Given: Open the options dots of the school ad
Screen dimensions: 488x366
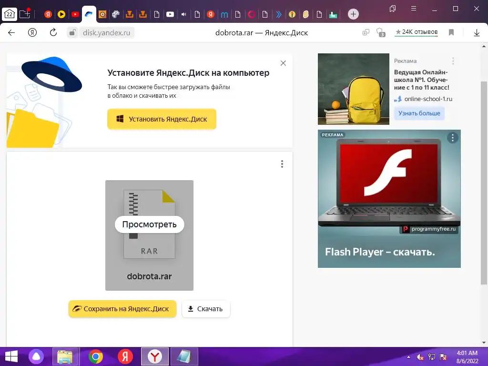Looking at the screenshot, I should pyautogui.click(x=453, y=61).
